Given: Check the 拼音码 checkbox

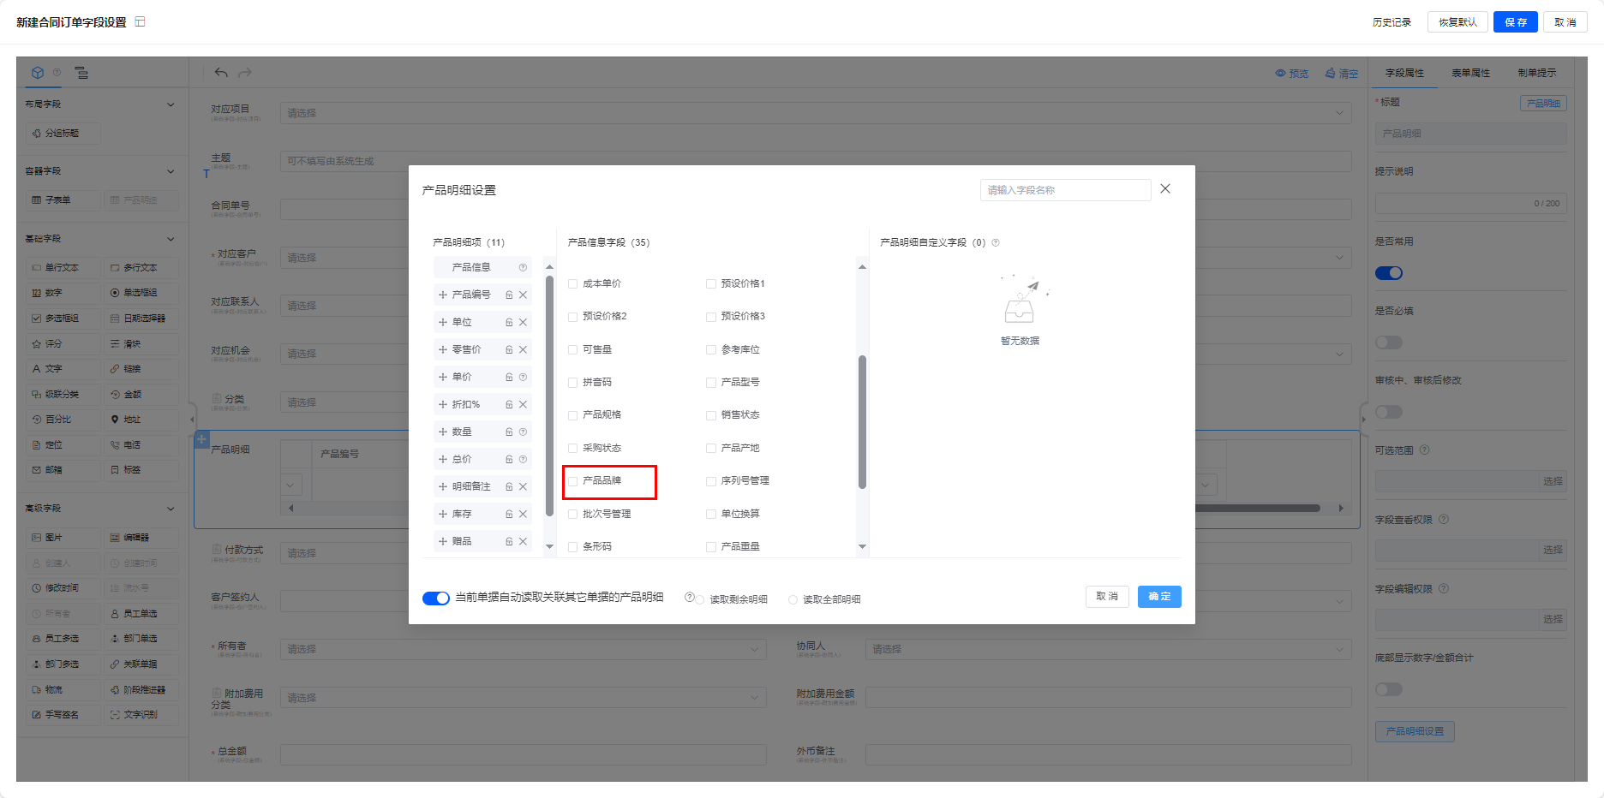Looking at the screenshot, I should tap(573, 383).
